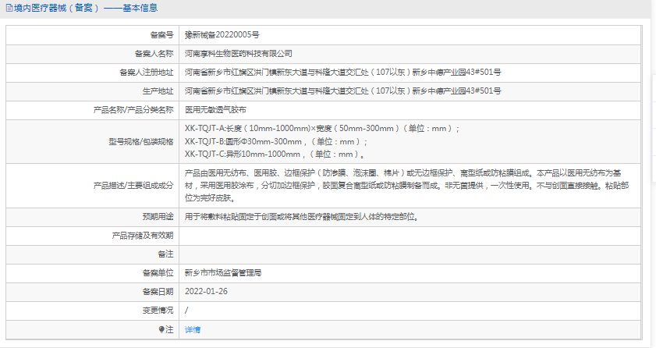Click the bullet icon next to 注 label
This screenshot has width=656, height=348.
coord(161,329)
